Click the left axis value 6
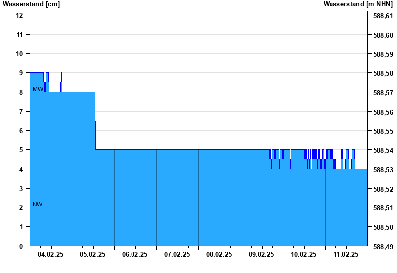The width and height of the screenshot is (397, 273). point(21,131)
